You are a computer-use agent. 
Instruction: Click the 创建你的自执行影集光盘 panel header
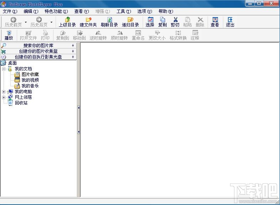pyautogui.click(x=39, y=57)
